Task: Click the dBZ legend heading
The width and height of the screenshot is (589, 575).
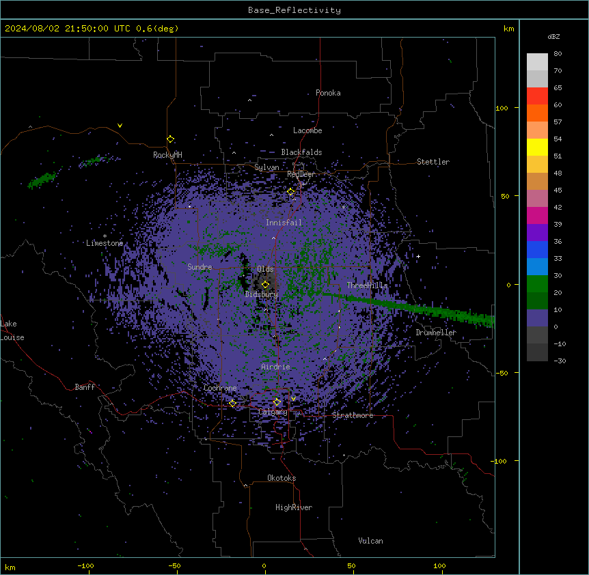Action: point(553,36)
